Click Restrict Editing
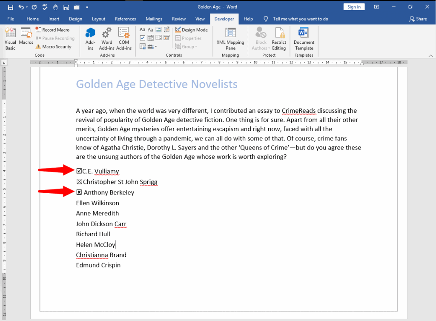This screenshot has height=321, width=436. [x=279, y=39]
